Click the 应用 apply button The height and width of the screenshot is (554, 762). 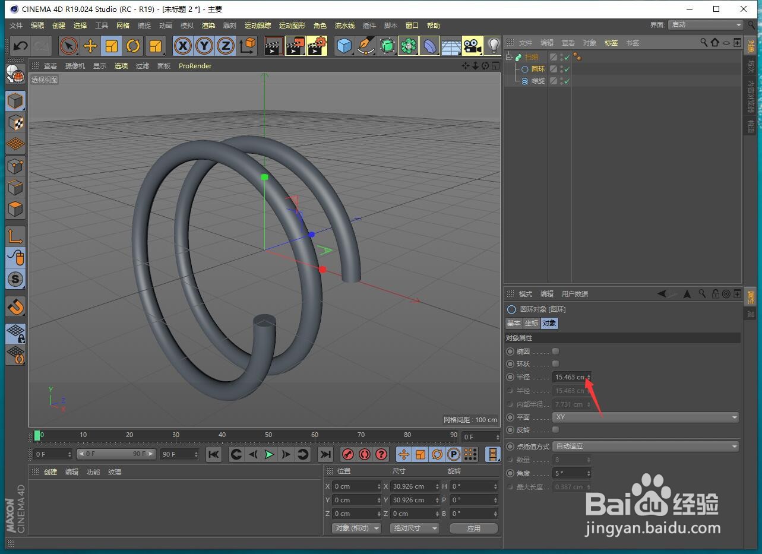pyautogui.click(x=473, y=528)
